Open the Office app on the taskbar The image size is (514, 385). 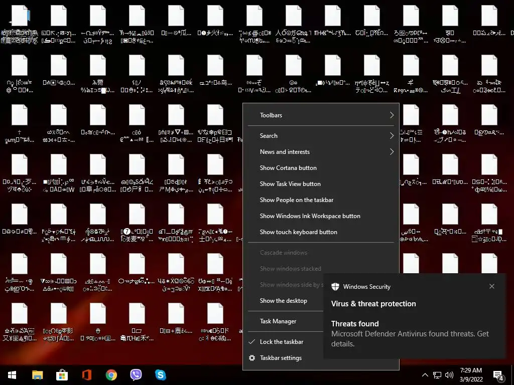[86, 375]
